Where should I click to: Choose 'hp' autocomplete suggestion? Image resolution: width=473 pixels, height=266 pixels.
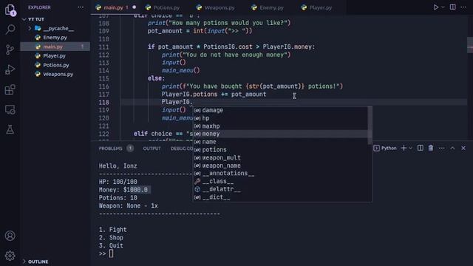(280, 118)
